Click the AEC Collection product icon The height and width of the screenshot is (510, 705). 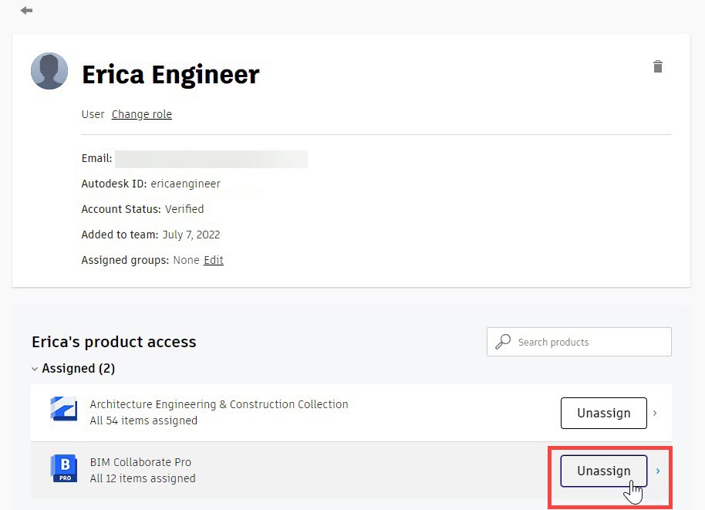(63, 409)
